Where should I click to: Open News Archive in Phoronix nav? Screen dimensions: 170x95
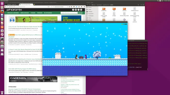click(25, 13)
